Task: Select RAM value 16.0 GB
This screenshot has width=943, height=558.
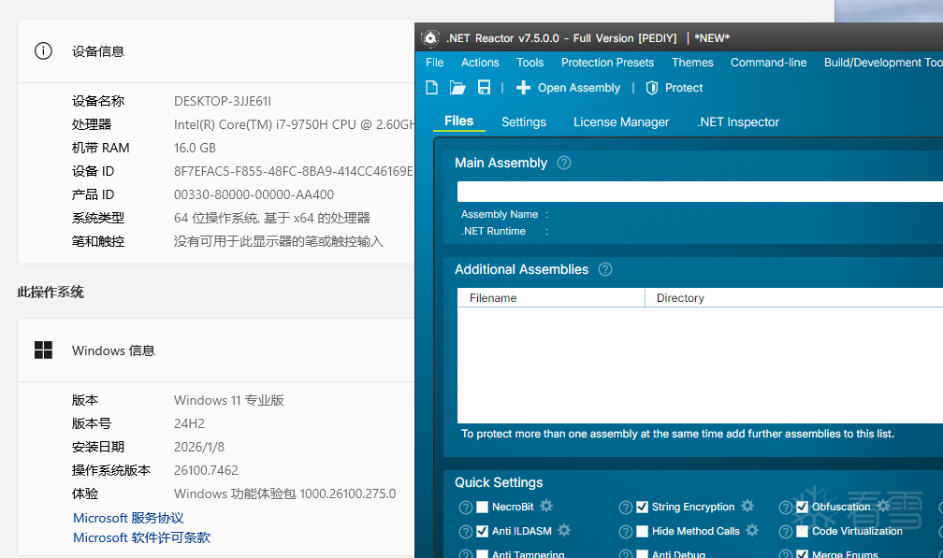Action: coord(195,148)
